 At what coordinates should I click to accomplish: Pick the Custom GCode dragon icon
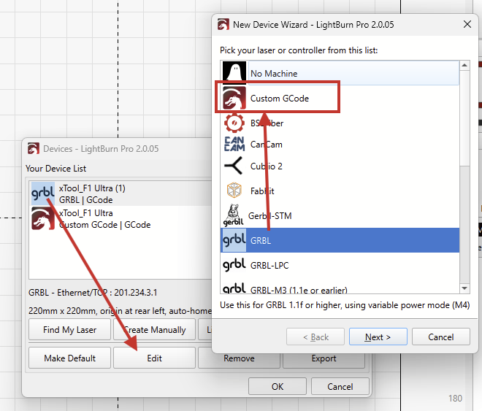234,98
